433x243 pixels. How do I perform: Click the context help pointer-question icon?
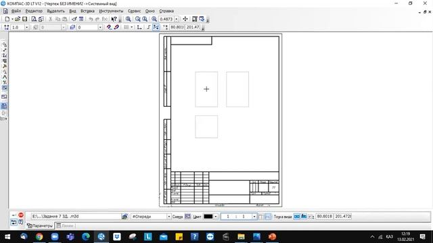[114, 19]
